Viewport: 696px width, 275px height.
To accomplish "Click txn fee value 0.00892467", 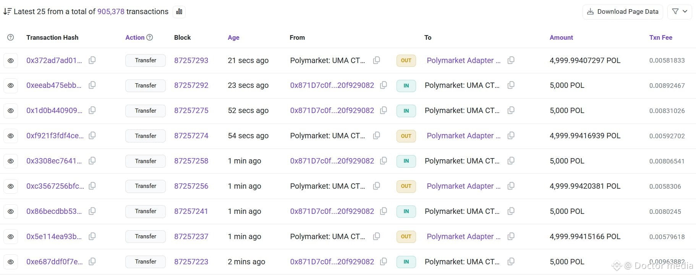I will [x=667, y=86].
